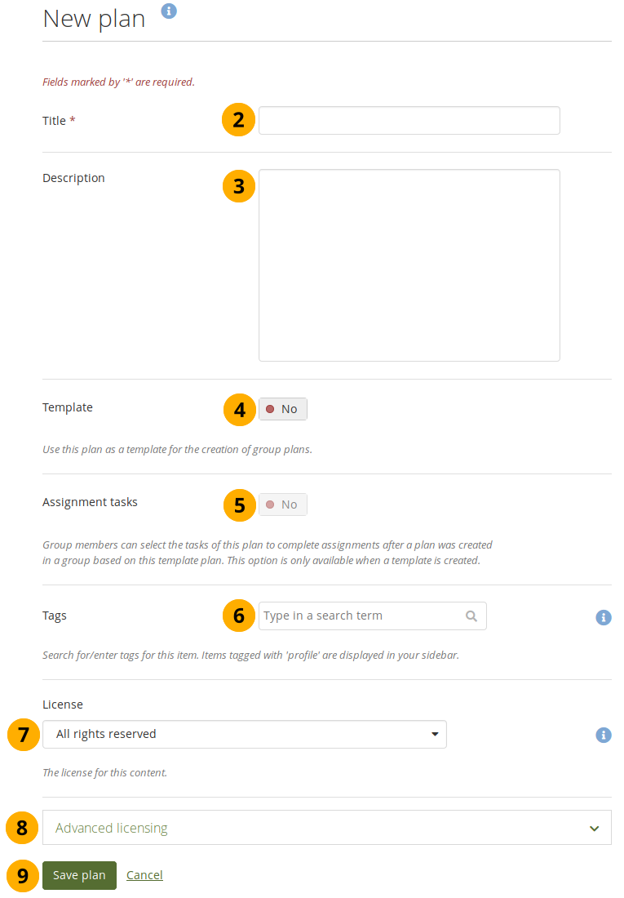Open the help info icon for License
The image size is (624, 898).
[604, 735]
